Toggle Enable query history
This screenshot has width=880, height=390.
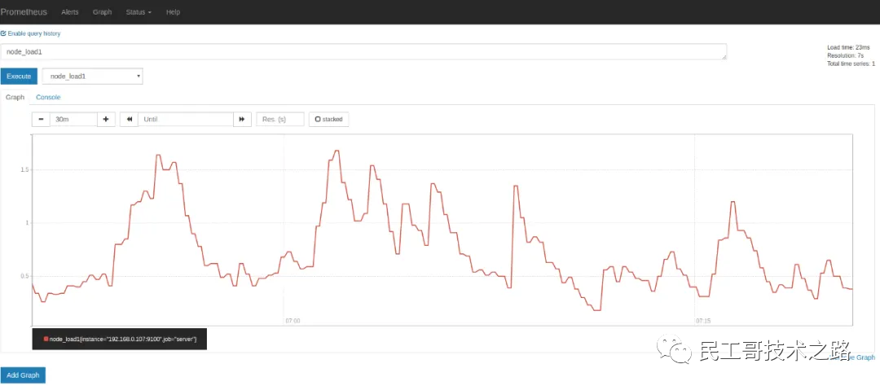tap(30, 33)
